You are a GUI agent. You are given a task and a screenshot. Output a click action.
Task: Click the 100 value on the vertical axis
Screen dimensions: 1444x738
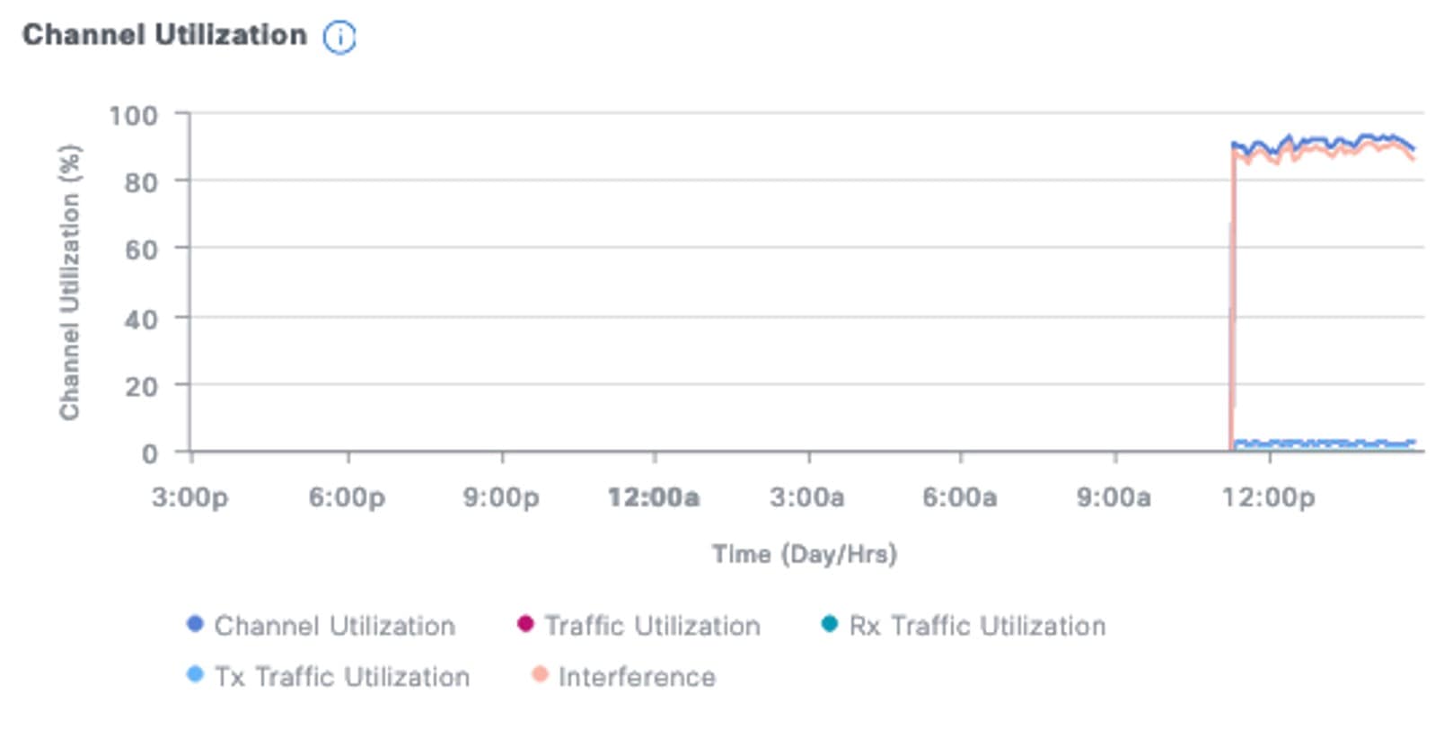click(133, 116)
